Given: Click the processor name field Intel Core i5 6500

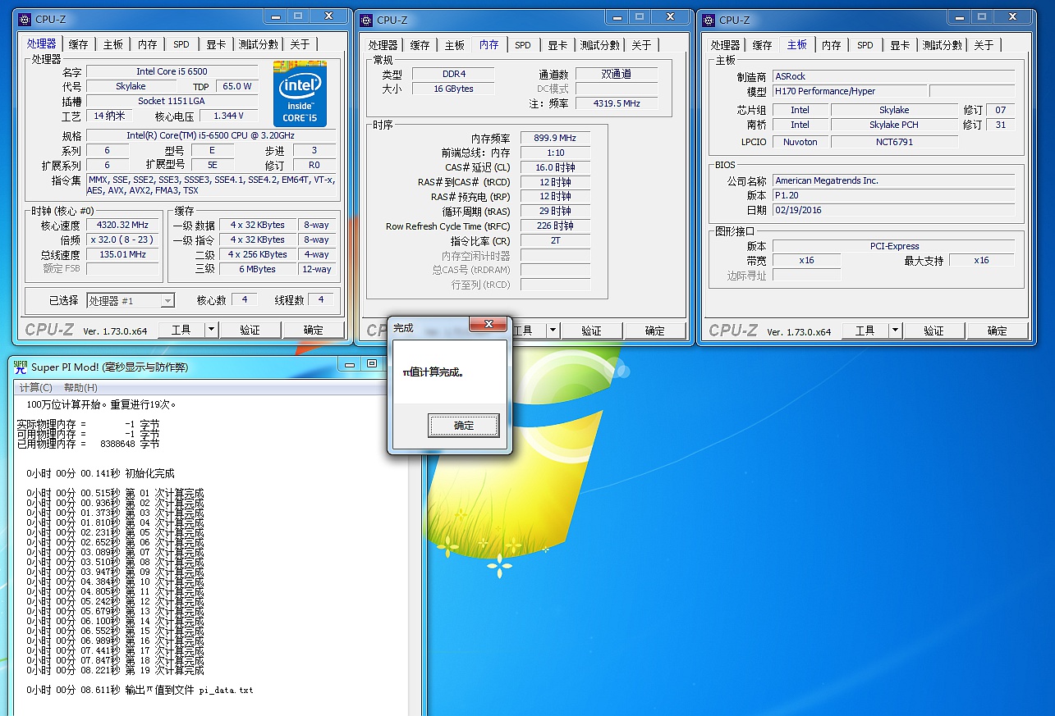Looking at the screenshot, I should click(x=172, y=72).
